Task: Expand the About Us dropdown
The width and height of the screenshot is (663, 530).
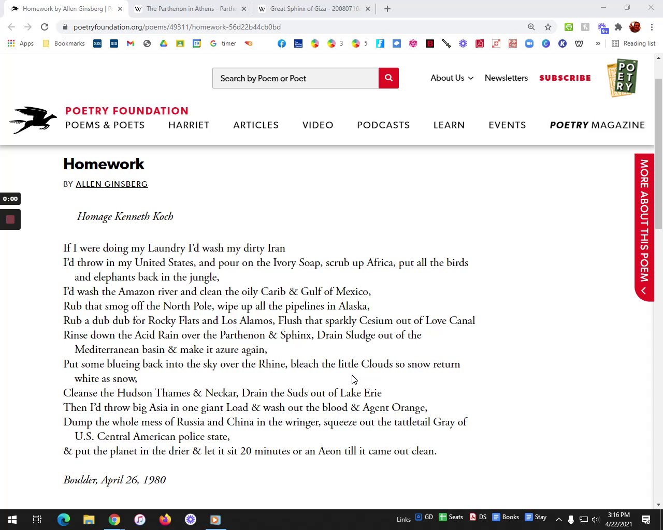Action: click(452, 78)
